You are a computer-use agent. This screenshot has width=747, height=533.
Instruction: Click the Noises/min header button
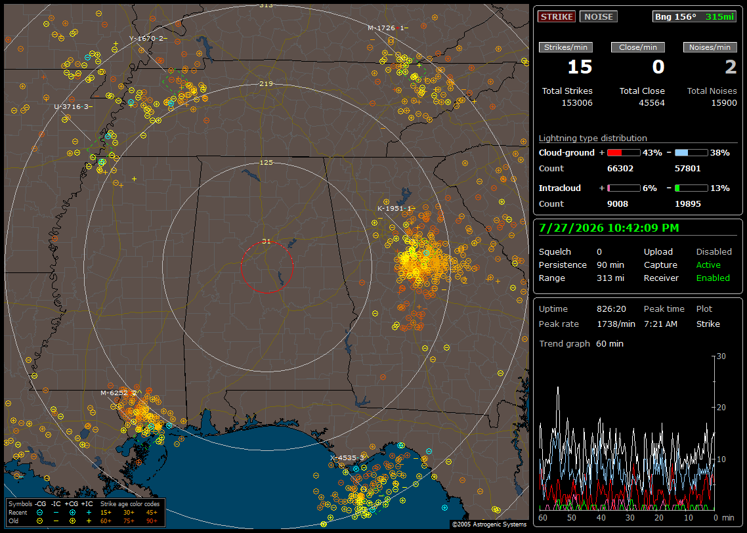click(710, 47)
